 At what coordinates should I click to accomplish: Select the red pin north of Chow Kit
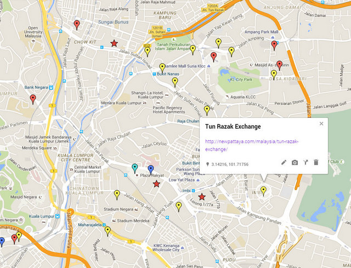click(77, 25)
